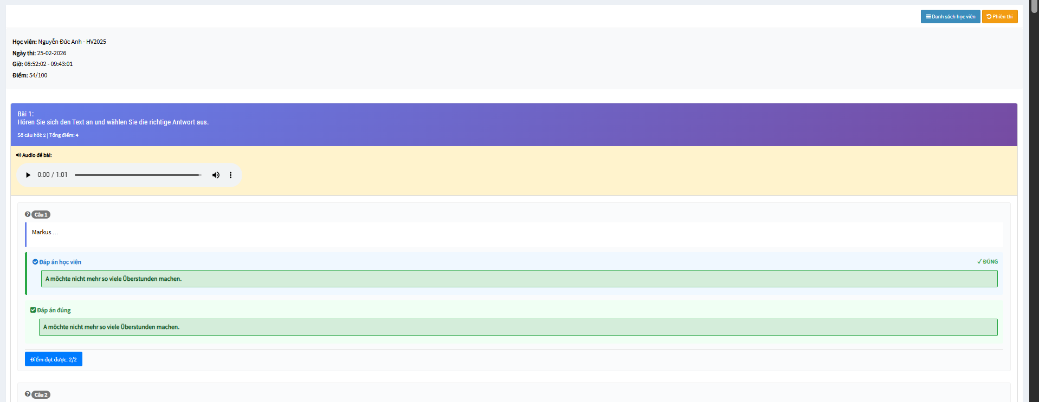Select the Câu 2 badge
The height and width of the screenshot is (402, 1039).
41,395
